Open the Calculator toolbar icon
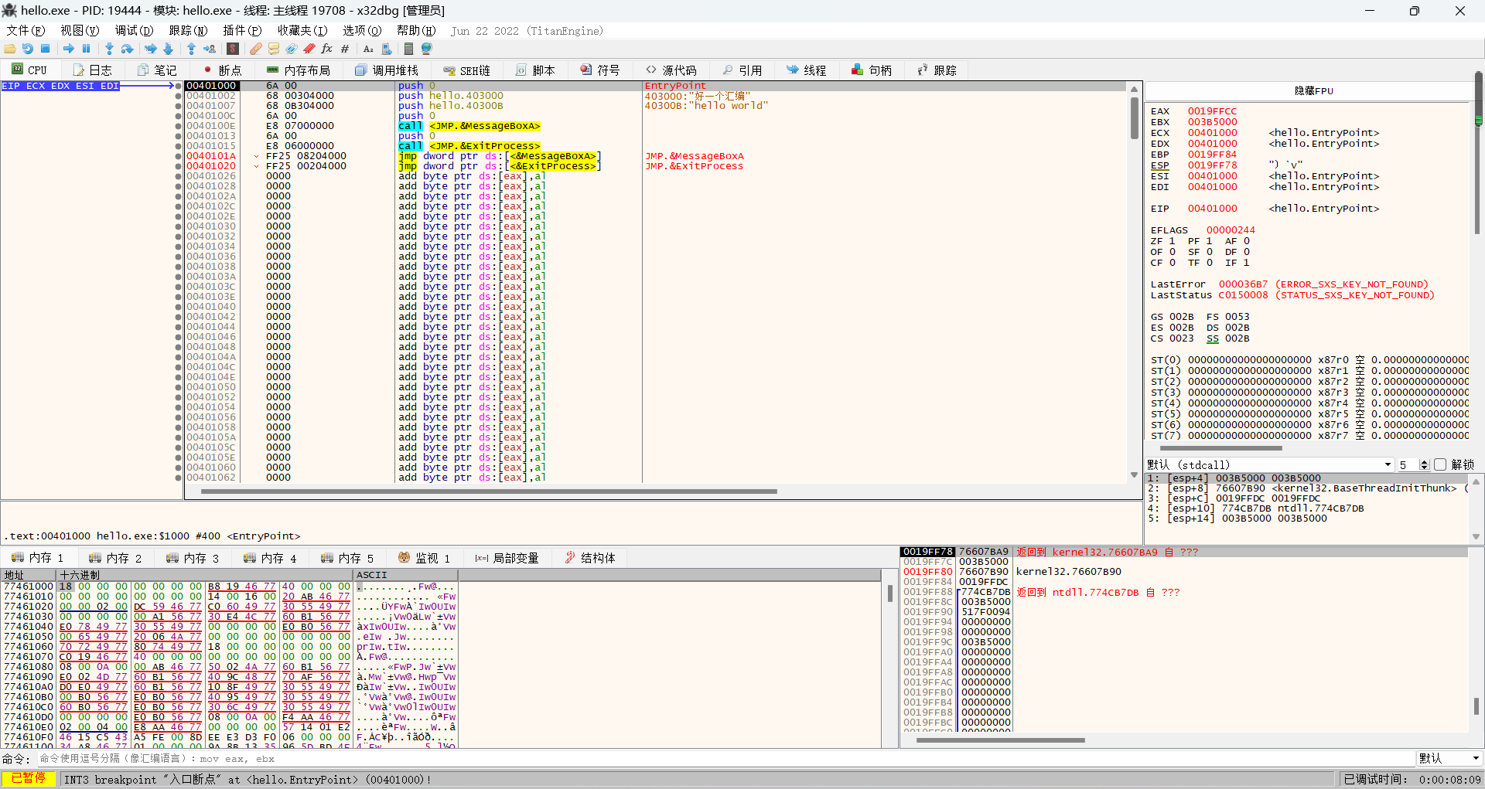This screenshot has width=1485, height=789. pos(408,49)
